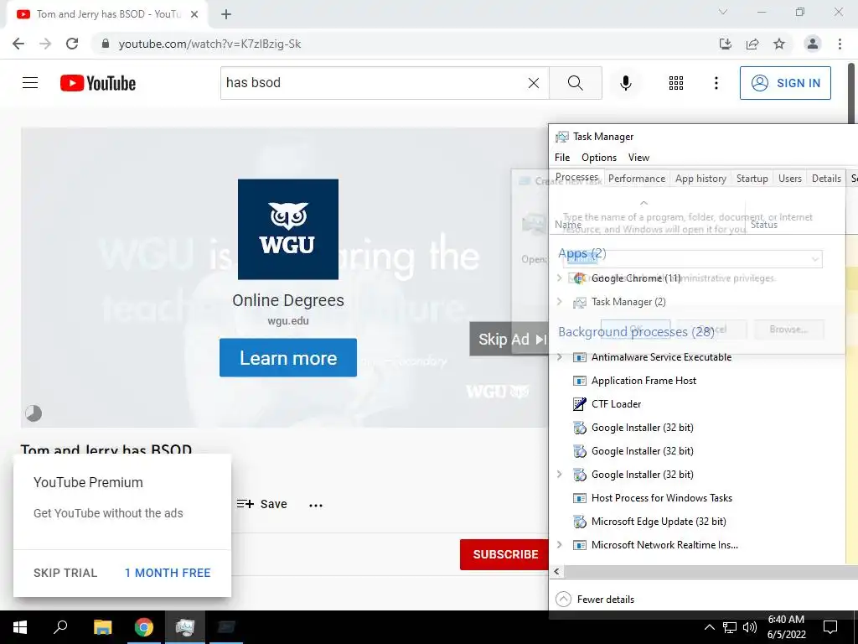
Task: Open a new browser tab
Action: [226, 14]
